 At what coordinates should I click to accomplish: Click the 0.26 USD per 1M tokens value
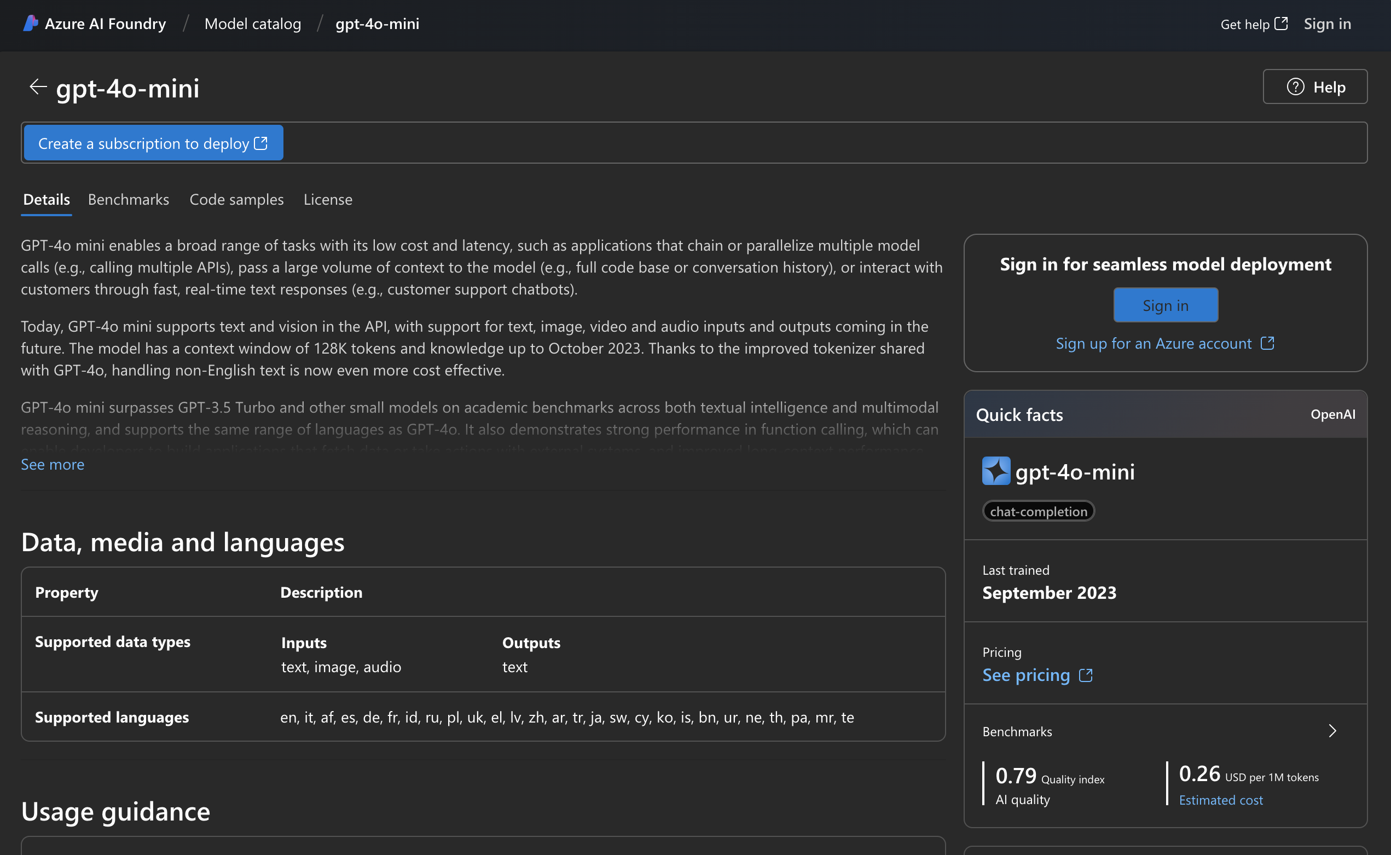(1199, 773)
